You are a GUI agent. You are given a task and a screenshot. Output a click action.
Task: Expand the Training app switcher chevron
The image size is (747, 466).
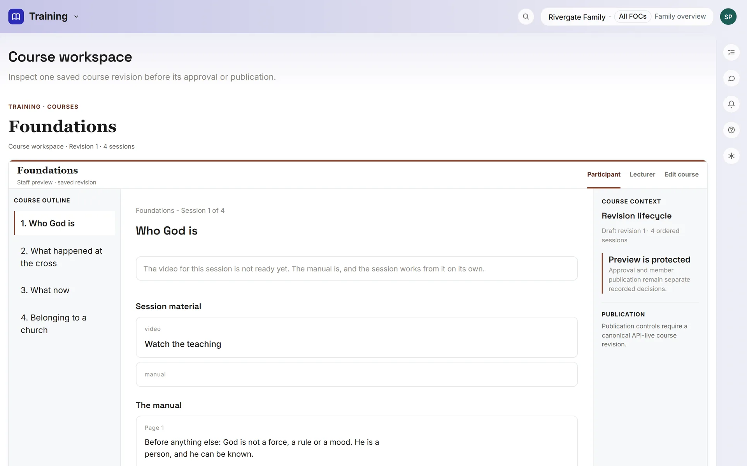[x=76, y=17]
